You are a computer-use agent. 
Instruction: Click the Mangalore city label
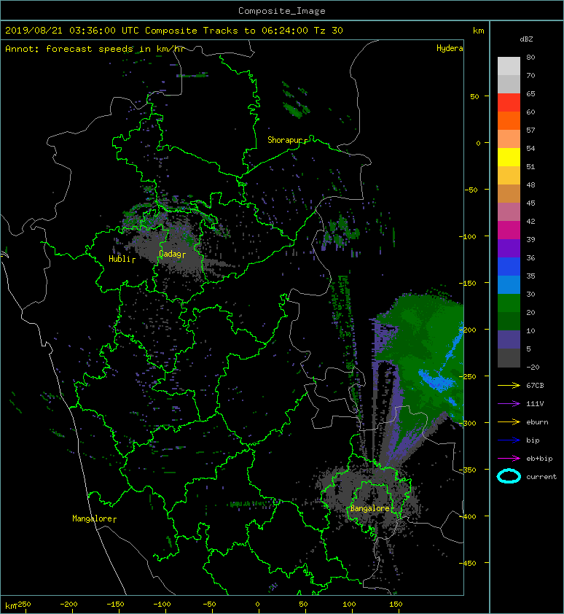pos(92,518)
